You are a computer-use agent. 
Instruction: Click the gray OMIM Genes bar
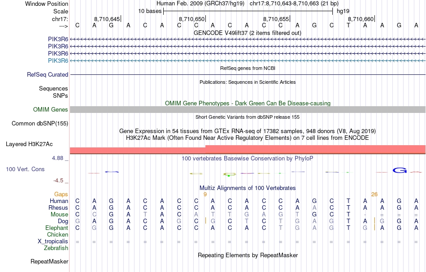click(x=248, y=109)
